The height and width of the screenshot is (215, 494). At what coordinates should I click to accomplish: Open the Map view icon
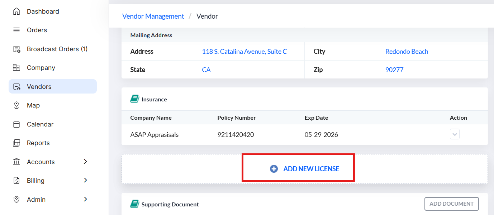coord(16,105)
